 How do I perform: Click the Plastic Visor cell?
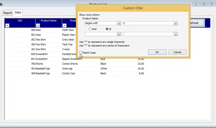[69, 35]
